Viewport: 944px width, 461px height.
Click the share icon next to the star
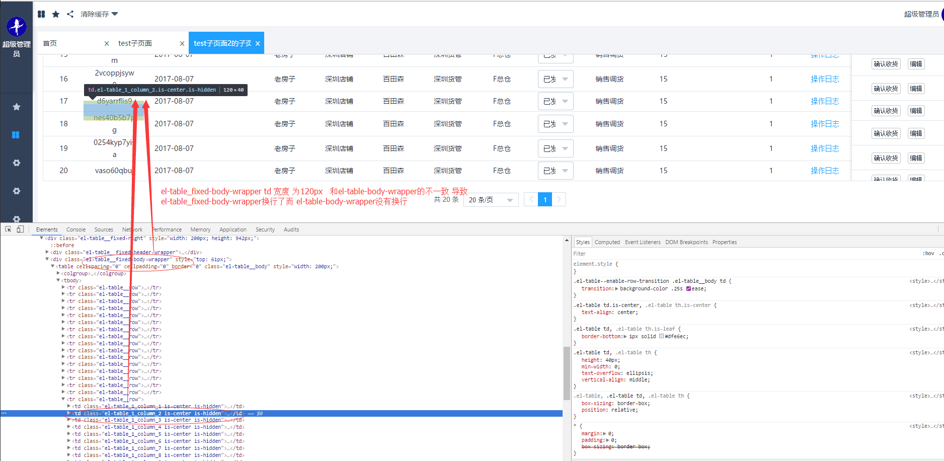coord(70,14)
